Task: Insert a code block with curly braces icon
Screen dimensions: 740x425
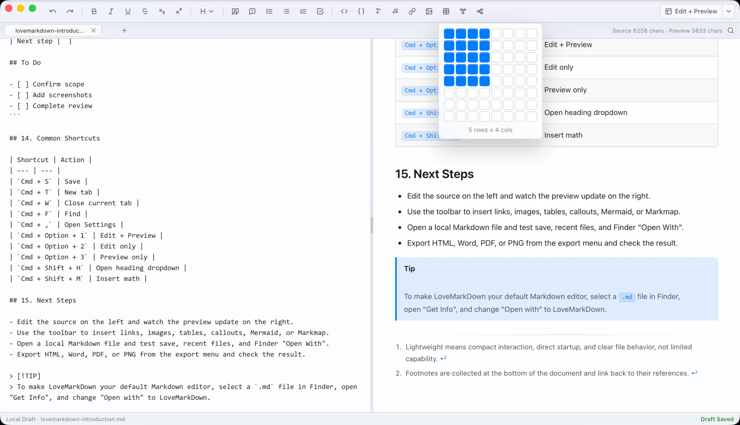Action: 361,12
